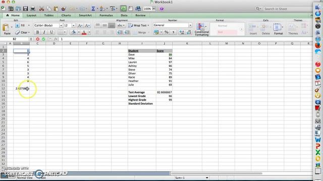Viewport: 323px width, 181px height.
Task: Cancel formula entry red X
Action: point(37,39)
